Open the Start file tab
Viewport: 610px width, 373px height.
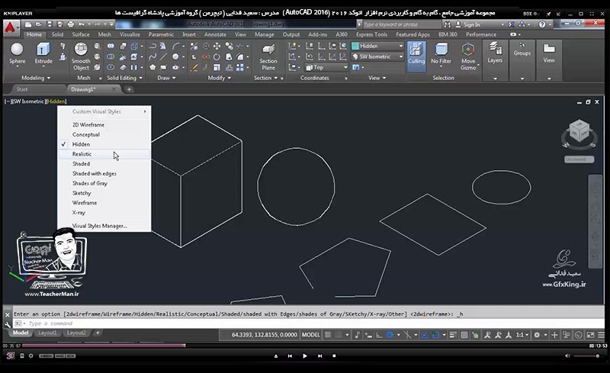tap(22, 89)
